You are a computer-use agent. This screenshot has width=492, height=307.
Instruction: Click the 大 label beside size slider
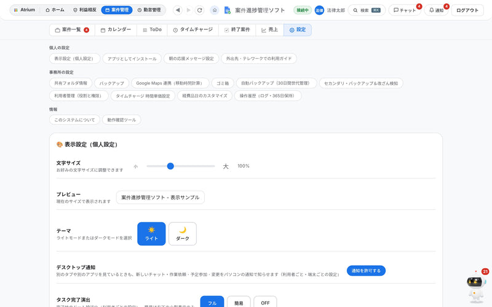pos(226,166)
